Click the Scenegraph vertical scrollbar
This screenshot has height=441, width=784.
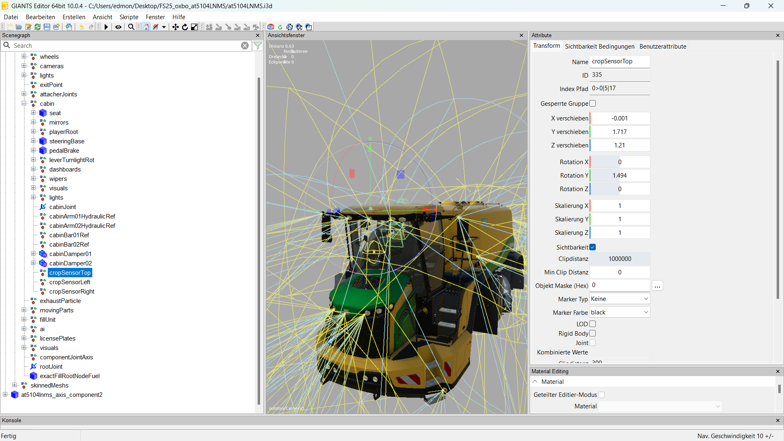pyautogui.click(x=259, y=241)
